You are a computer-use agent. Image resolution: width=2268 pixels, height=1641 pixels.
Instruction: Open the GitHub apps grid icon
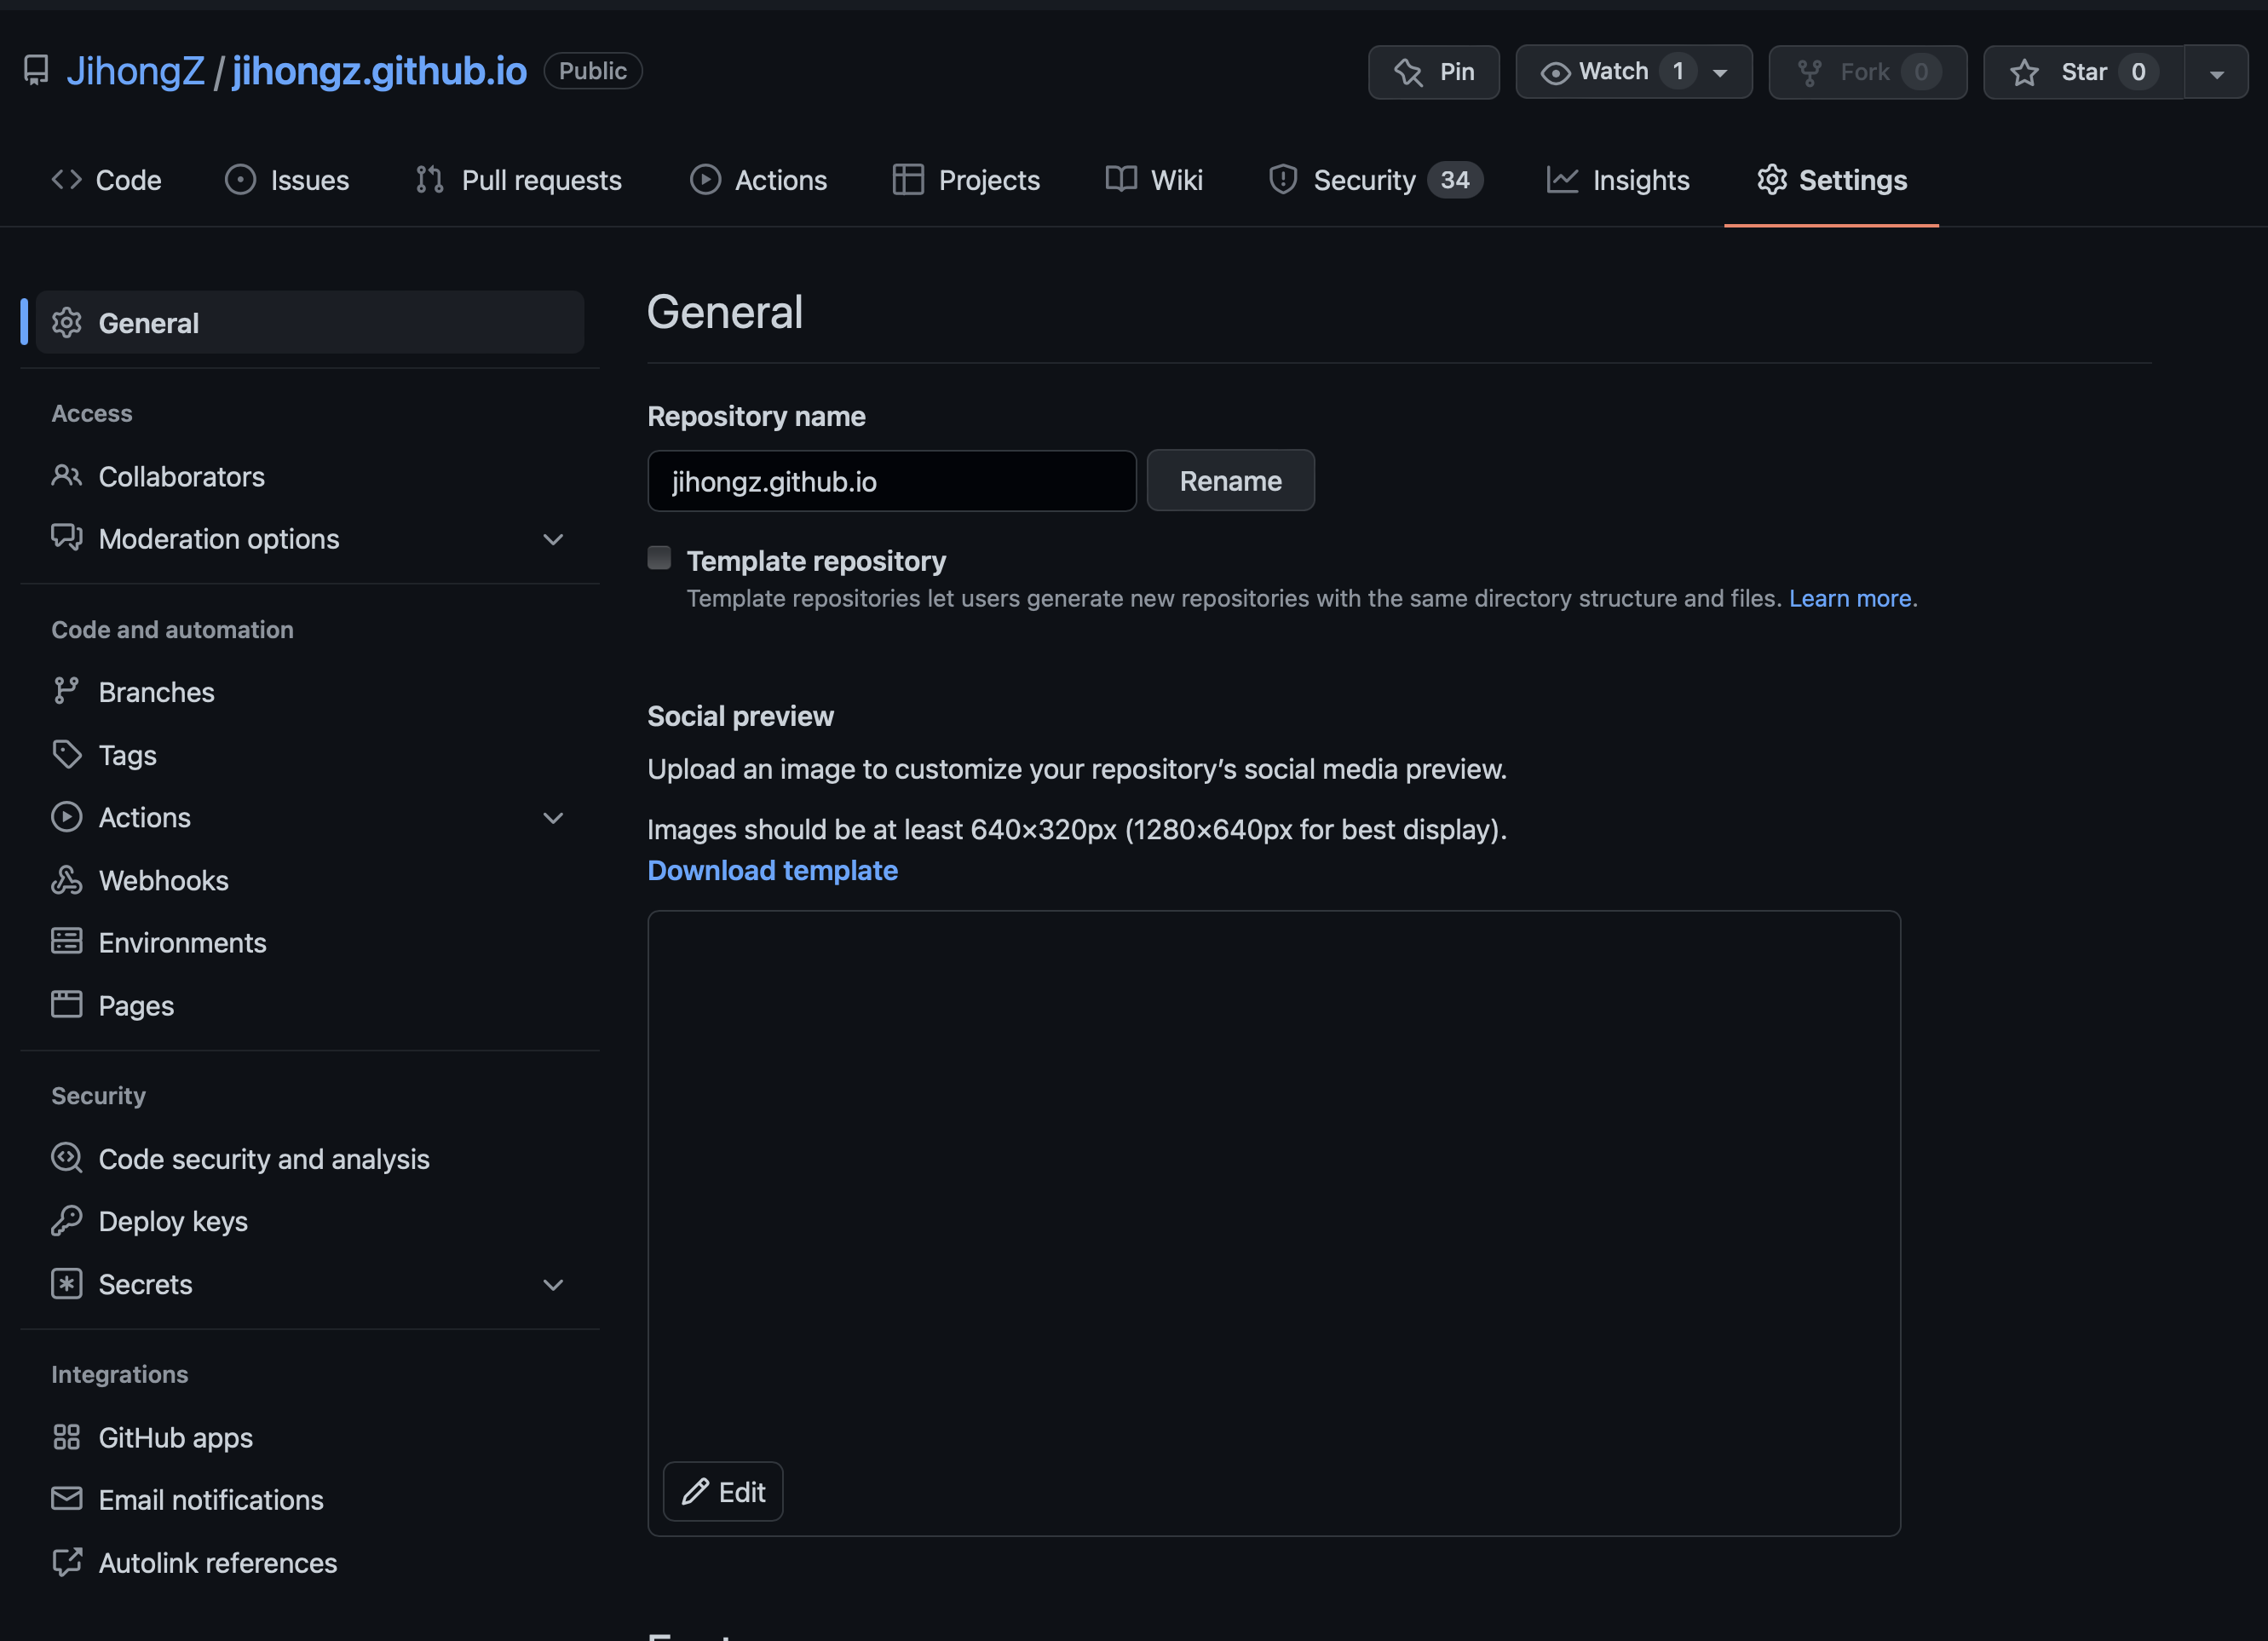(x=66, y=1437)
